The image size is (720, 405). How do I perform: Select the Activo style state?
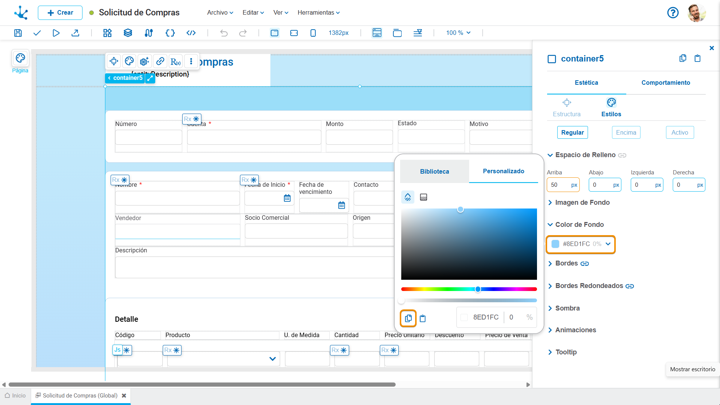(x=679, y=132)
